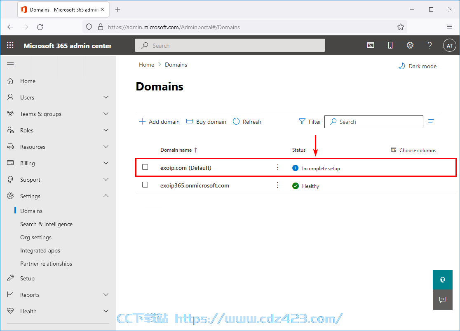
Task: Click the Choose columns icon
Action: [x=394, y=150]
